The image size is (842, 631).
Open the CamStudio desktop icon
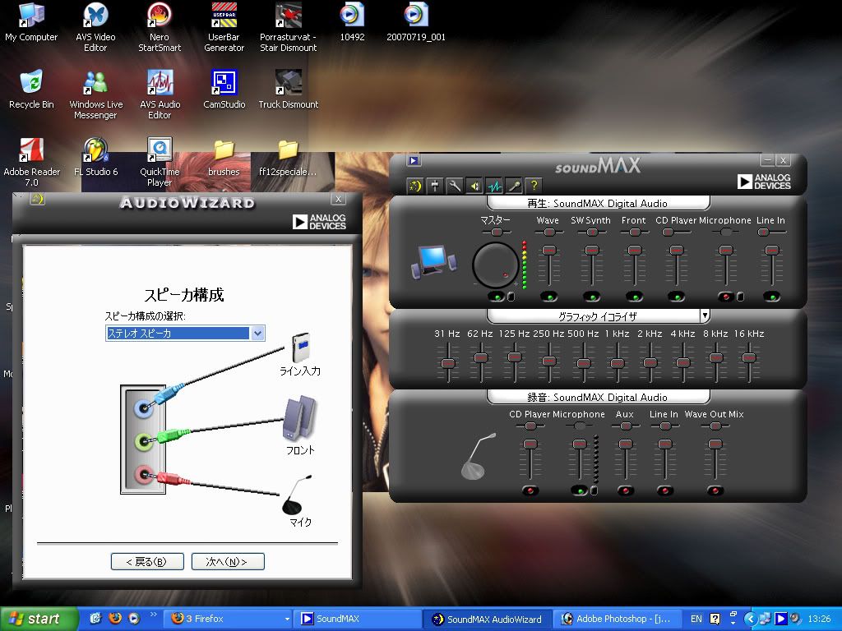(x=224, y=89)
